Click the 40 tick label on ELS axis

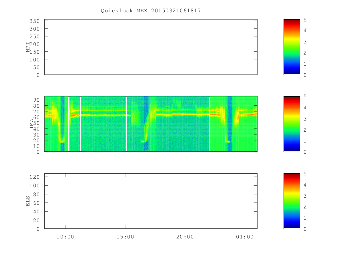(36, 212)
